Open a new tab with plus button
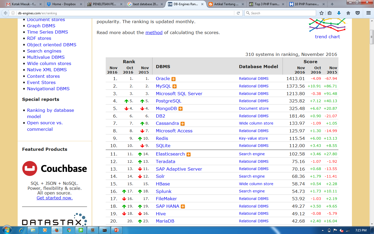 click(x=332, y=4)
